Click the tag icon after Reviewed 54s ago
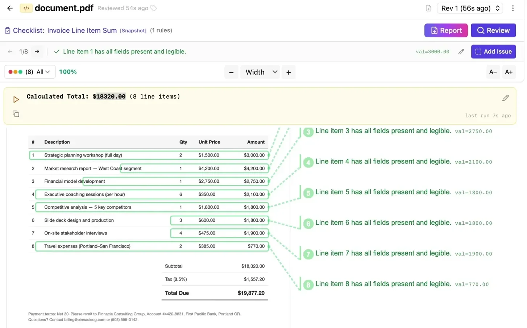 tap(154, 8)
